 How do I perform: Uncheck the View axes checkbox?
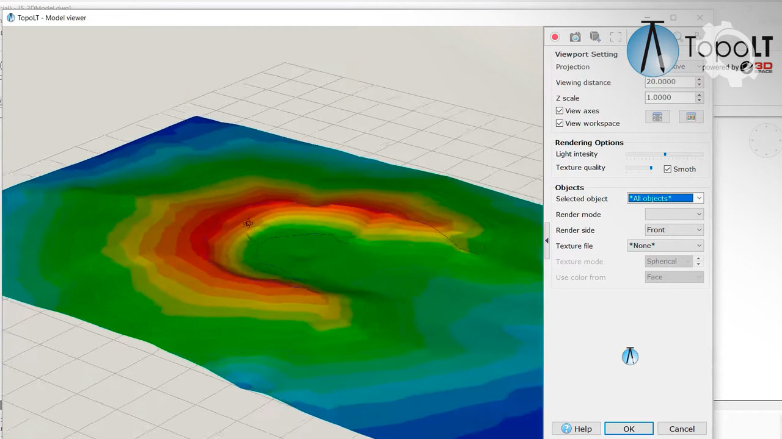coord(560,111)
